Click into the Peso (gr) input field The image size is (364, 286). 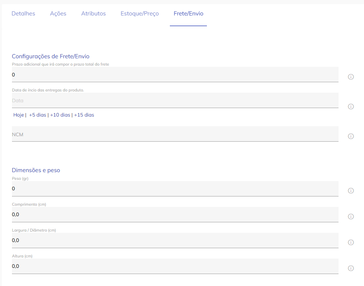coord(175,189)
